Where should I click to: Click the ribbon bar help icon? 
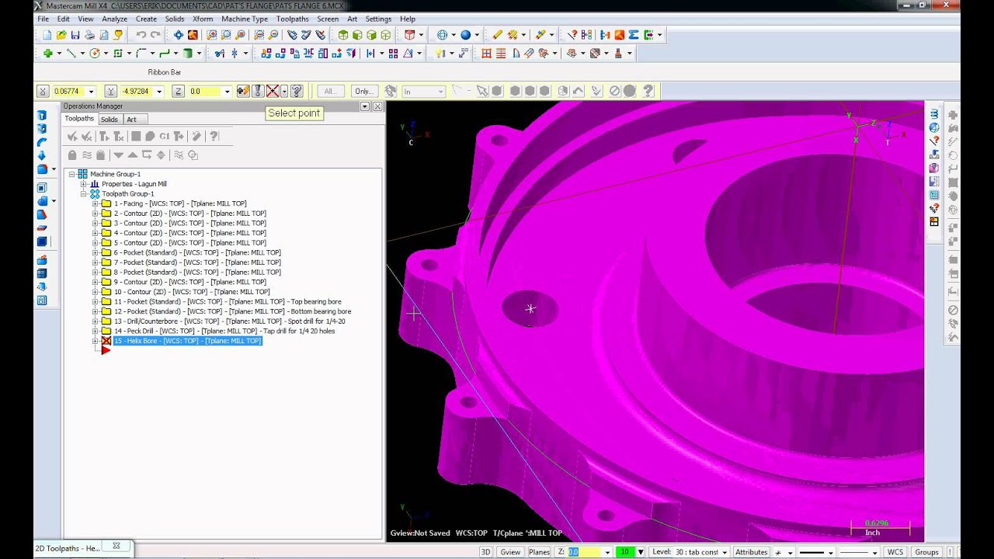tap(297, 91)
